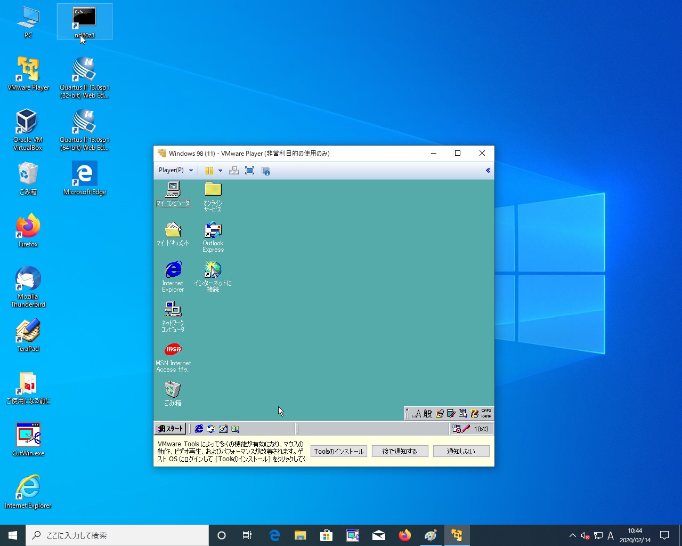Viewport: 682px width, 546px height.
Task: Expand the power options dropdown arrow beside pause
Action: point(220,171)
